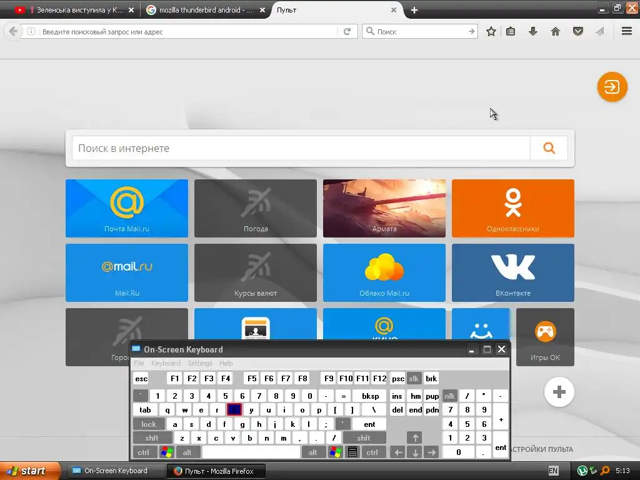640x480 pixels.
Task: Click the esc key on on-screen keyboard
Action: [141, 378]
